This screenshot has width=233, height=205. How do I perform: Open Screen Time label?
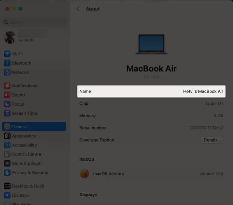24,113
